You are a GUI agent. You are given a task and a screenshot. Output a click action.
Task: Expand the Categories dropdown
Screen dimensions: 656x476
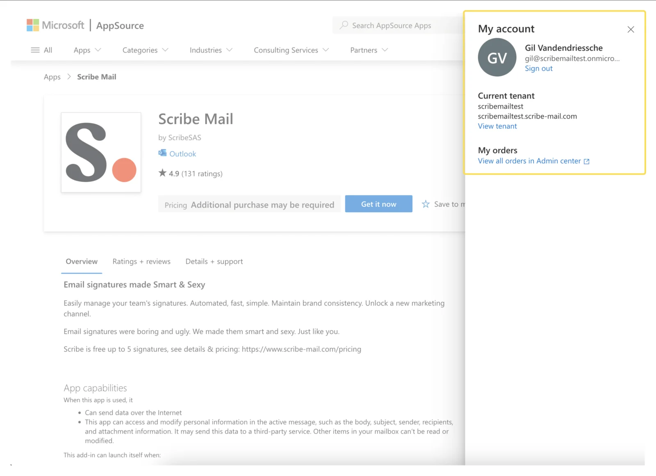pos(145,50)
